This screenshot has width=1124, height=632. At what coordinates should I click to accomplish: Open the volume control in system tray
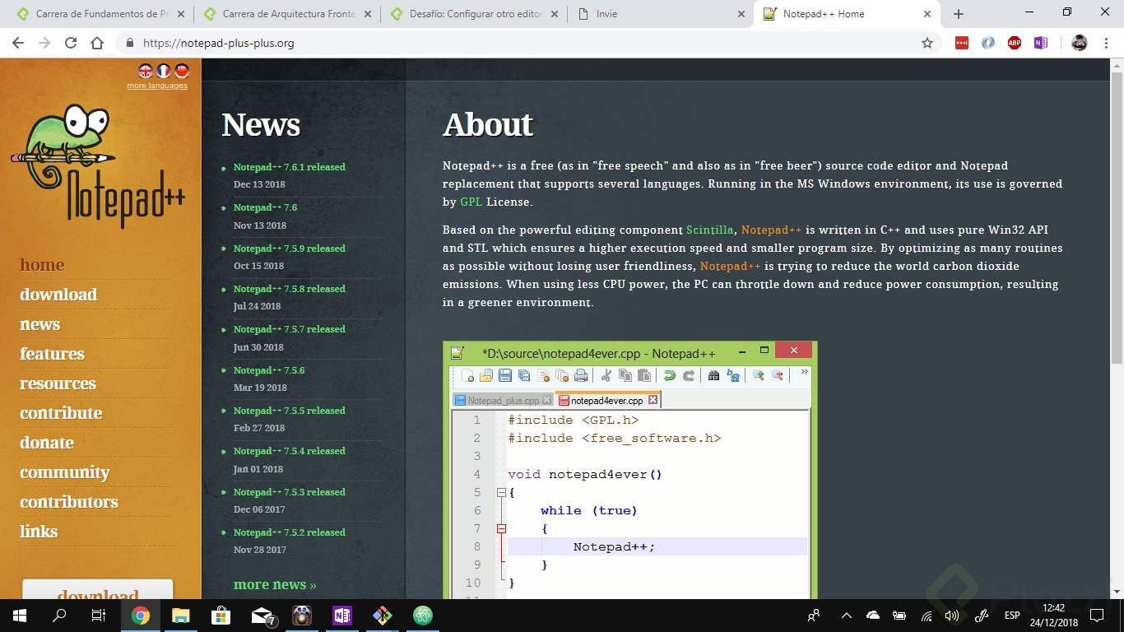(x=952, y=616)
